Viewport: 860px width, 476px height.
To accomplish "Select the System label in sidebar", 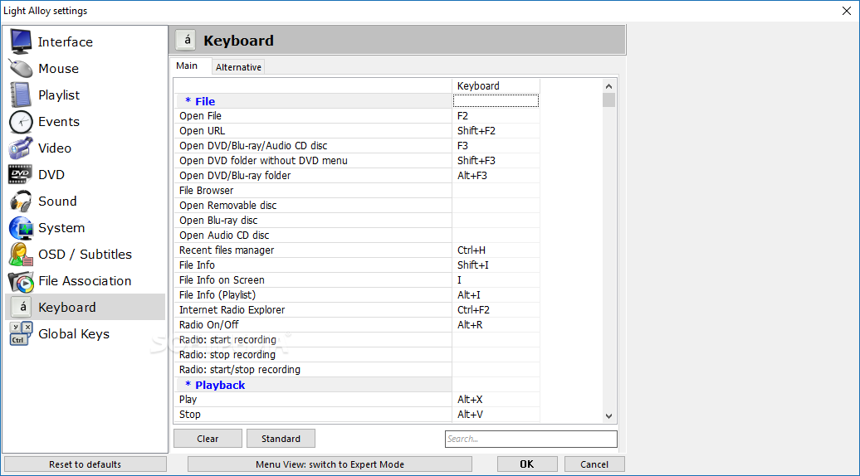I will pyautogui.click(x=61, y=228).
